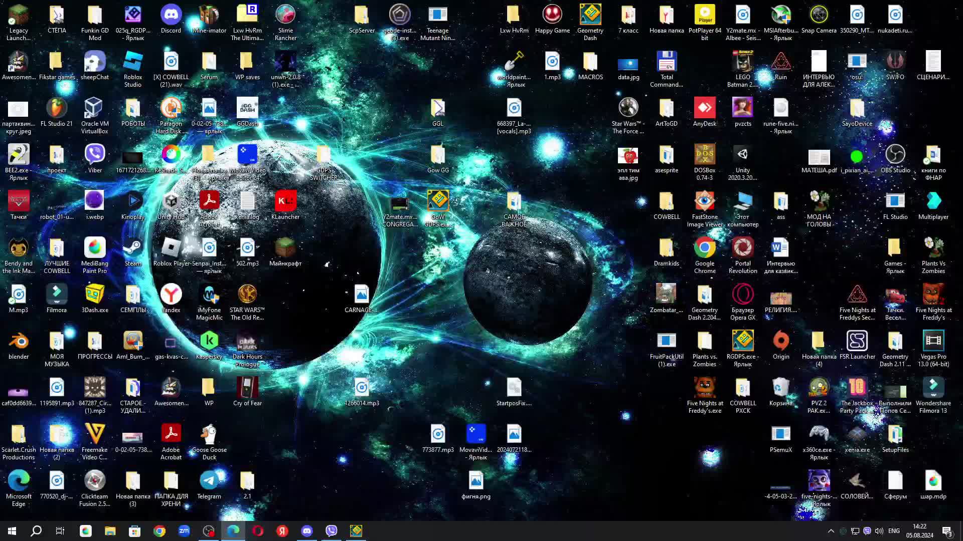This screenshot has height=541, width=963.
Task: Click the blender desktop icon
Action: 19,342
